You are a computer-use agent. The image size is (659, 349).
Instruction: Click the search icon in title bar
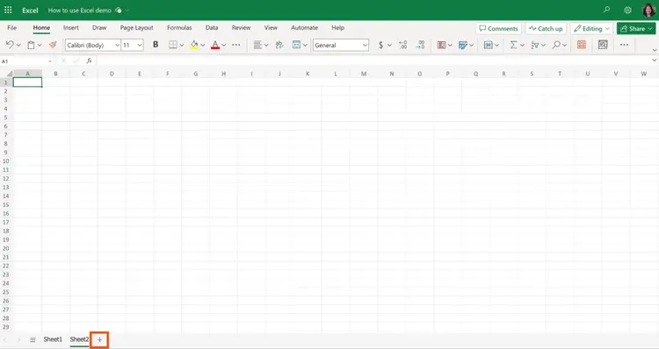(x=606, y=10)
